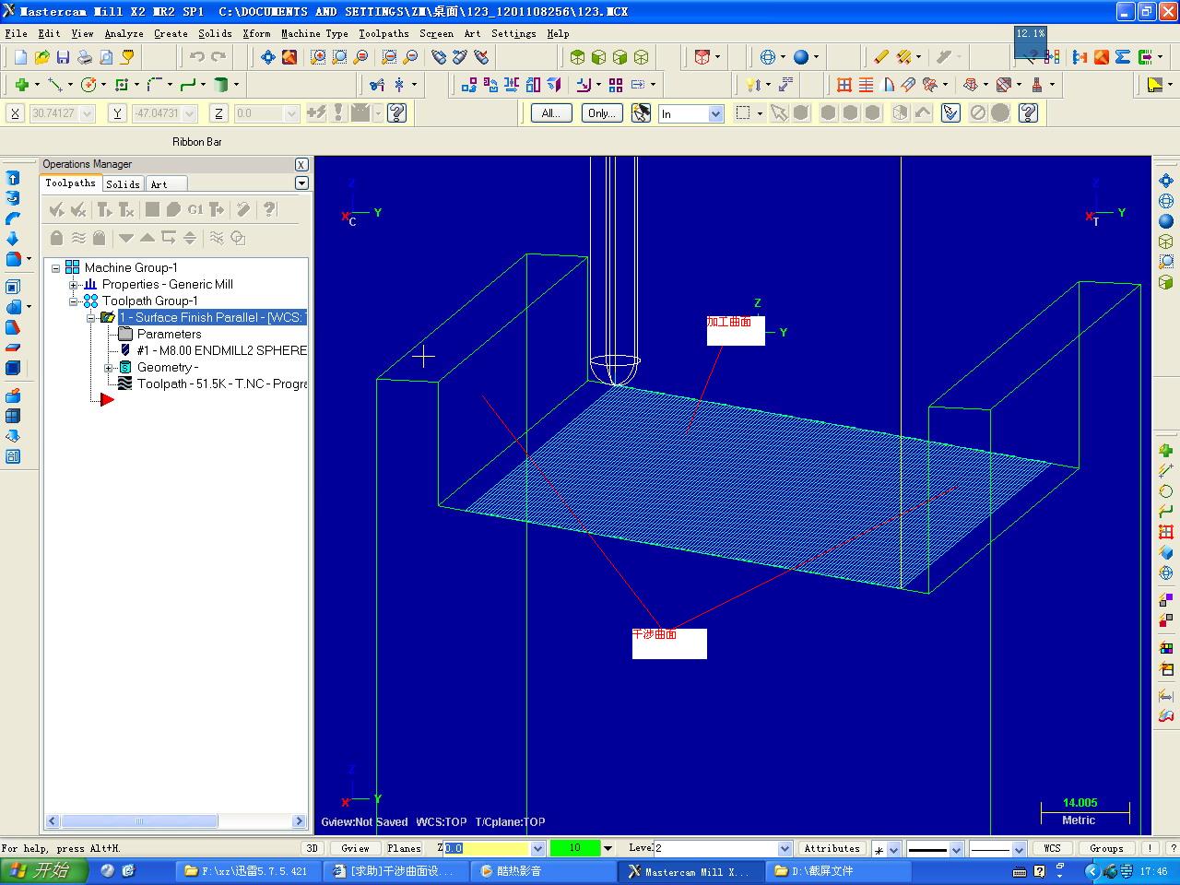Click the Fit to screen icon
The height and width of the screenshot is (885, 1180).
[268, 57]
